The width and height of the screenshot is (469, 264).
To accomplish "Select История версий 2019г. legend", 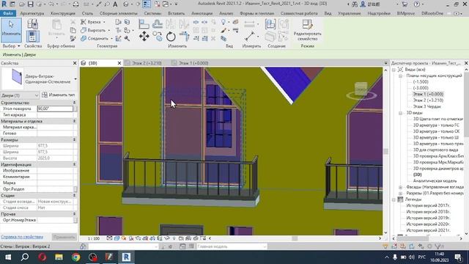I will tap(428, 218).
